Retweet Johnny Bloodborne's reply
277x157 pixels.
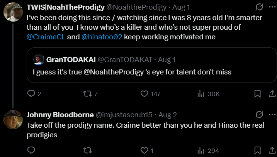(x=88, y=150)
